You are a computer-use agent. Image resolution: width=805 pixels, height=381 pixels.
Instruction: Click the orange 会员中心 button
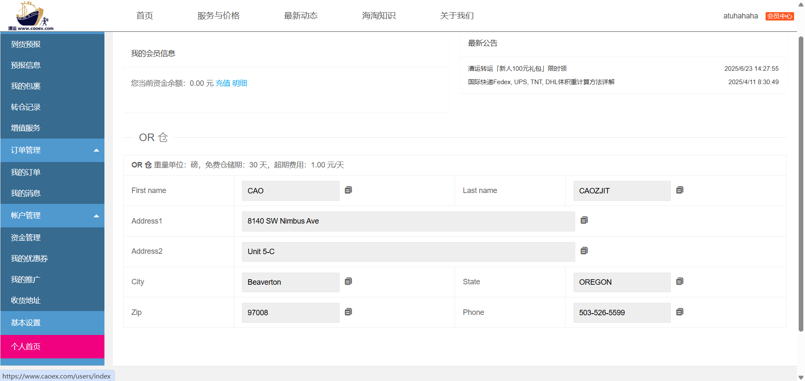pos(779,16)
